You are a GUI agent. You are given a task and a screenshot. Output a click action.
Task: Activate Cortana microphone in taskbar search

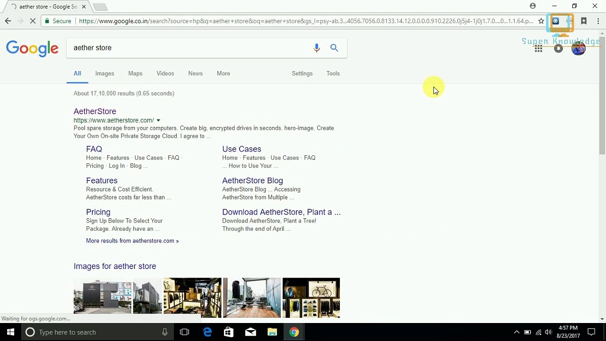(x=165, y=332)
